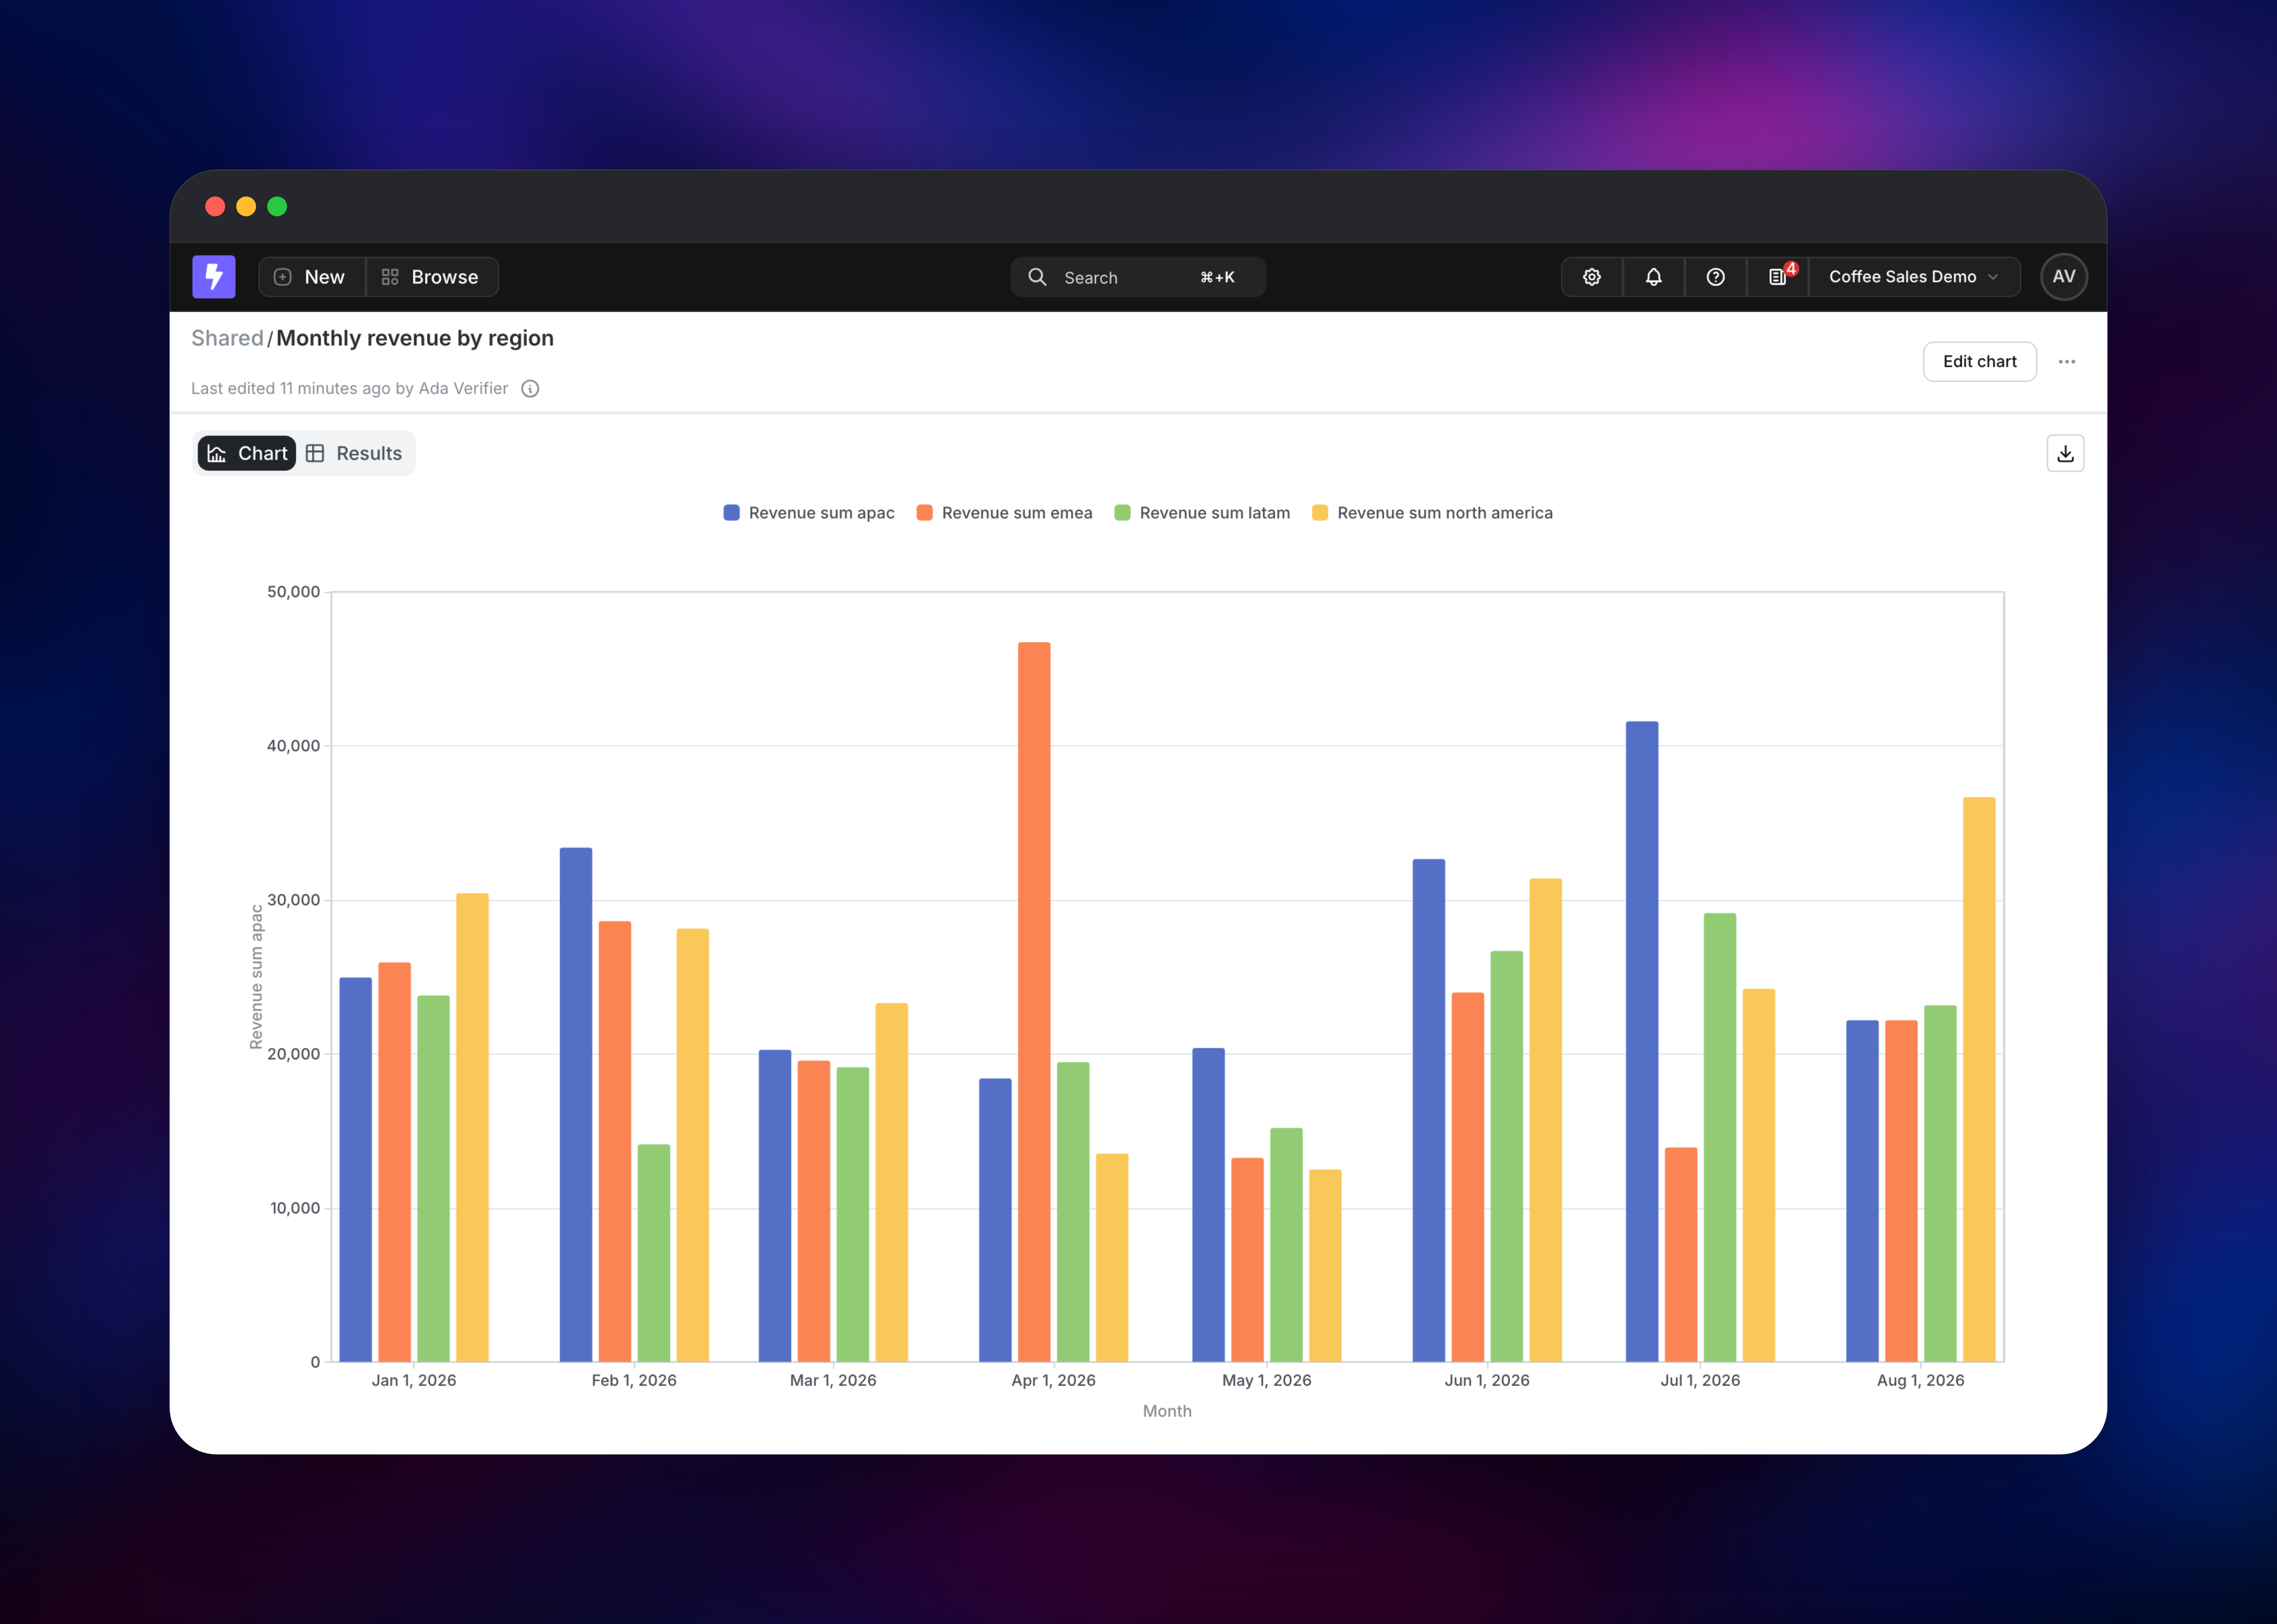Toggle Revenue sum latam legend series
This screenshot has width=2277, height=1624.
click(1202, 513)
